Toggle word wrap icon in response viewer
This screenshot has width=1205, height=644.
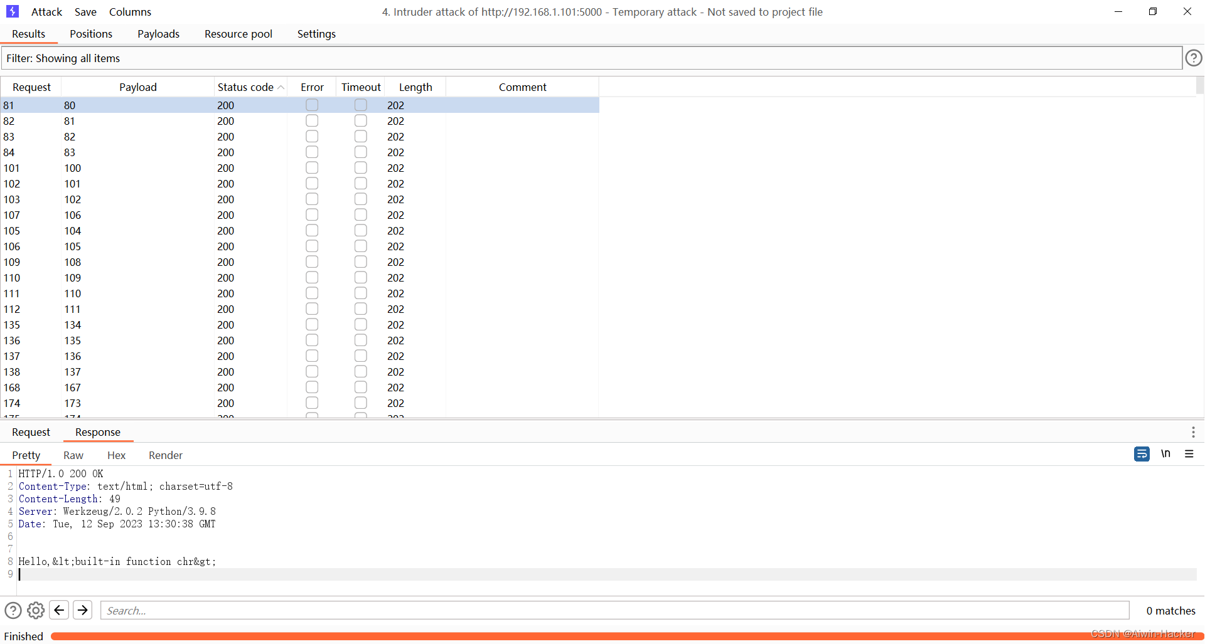pyautogui.click(x=1142, y=454)
